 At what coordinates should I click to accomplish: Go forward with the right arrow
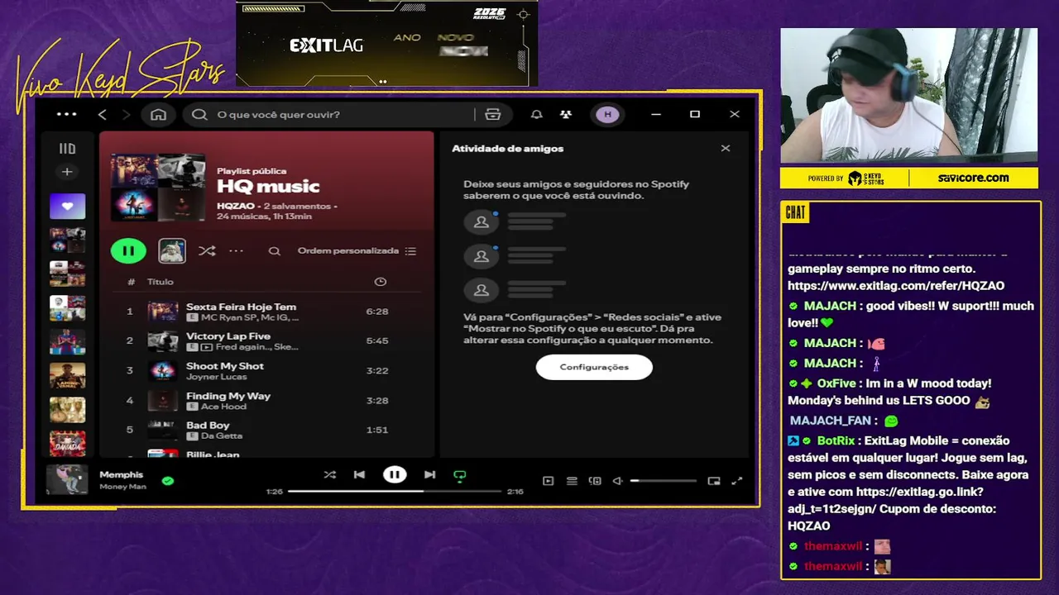click(126, 114)
